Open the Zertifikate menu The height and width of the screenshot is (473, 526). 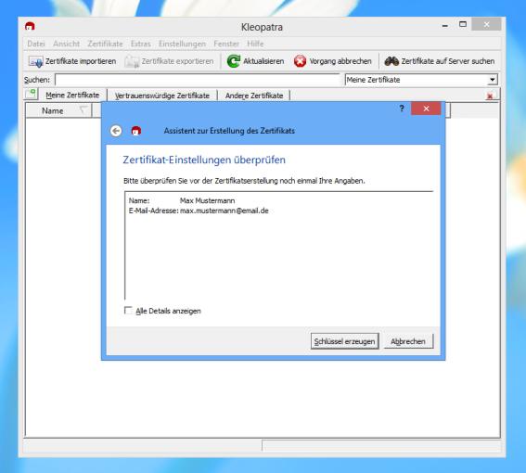pos(106,44)
